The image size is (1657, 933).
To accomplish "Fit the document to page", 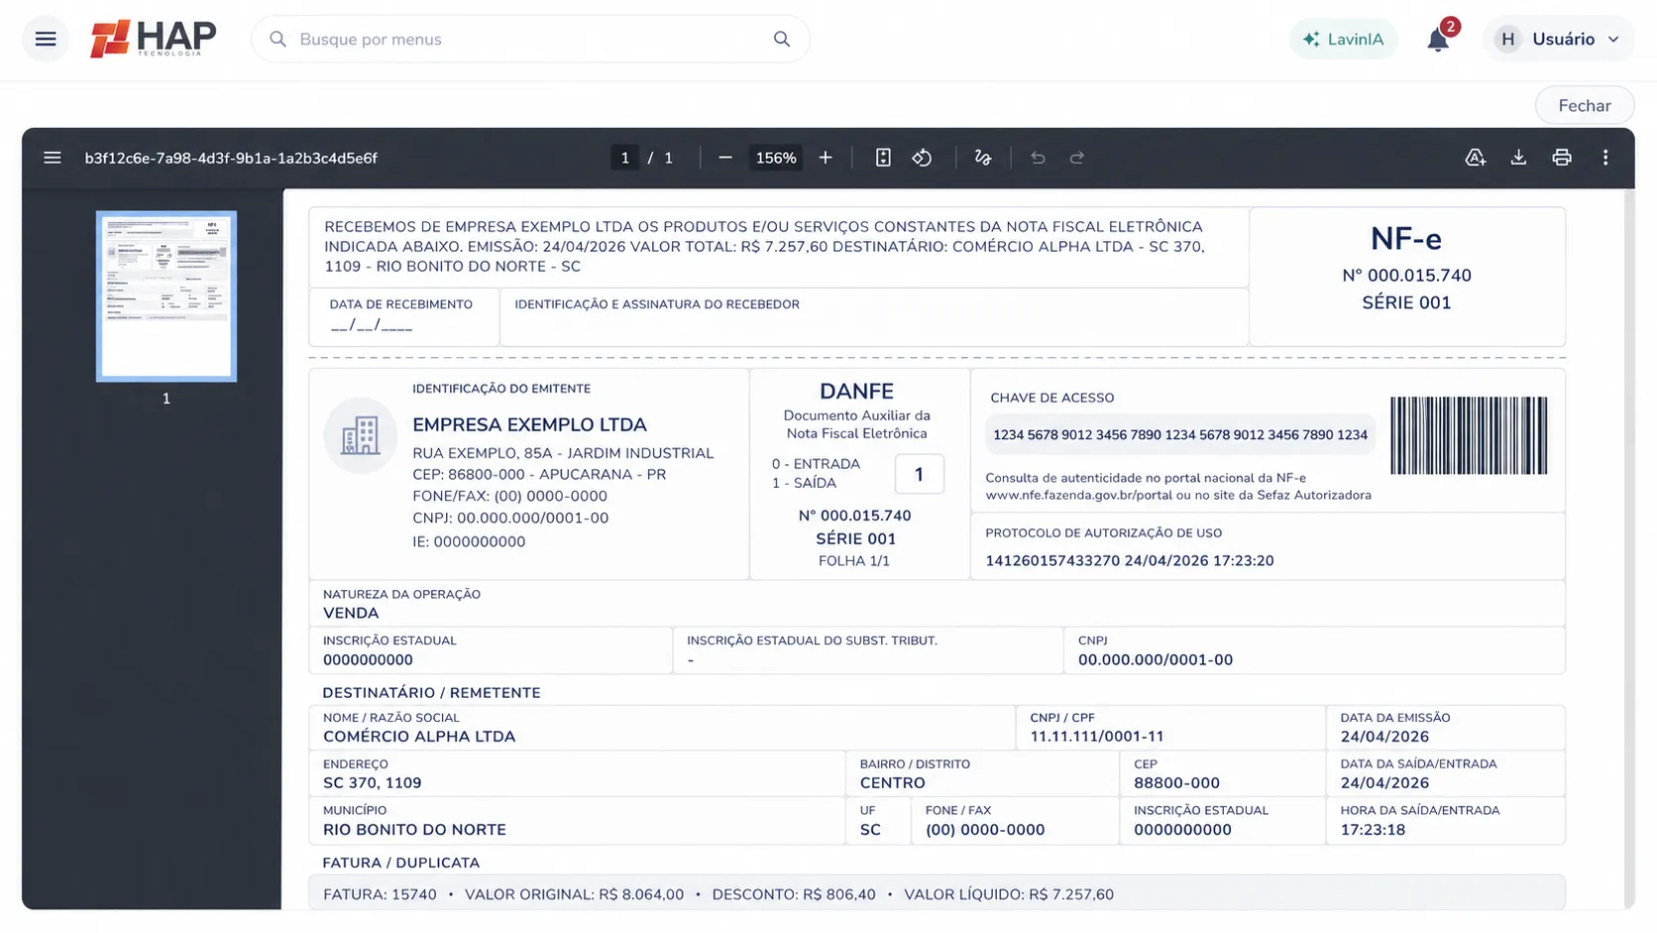I will click(883, 158).
